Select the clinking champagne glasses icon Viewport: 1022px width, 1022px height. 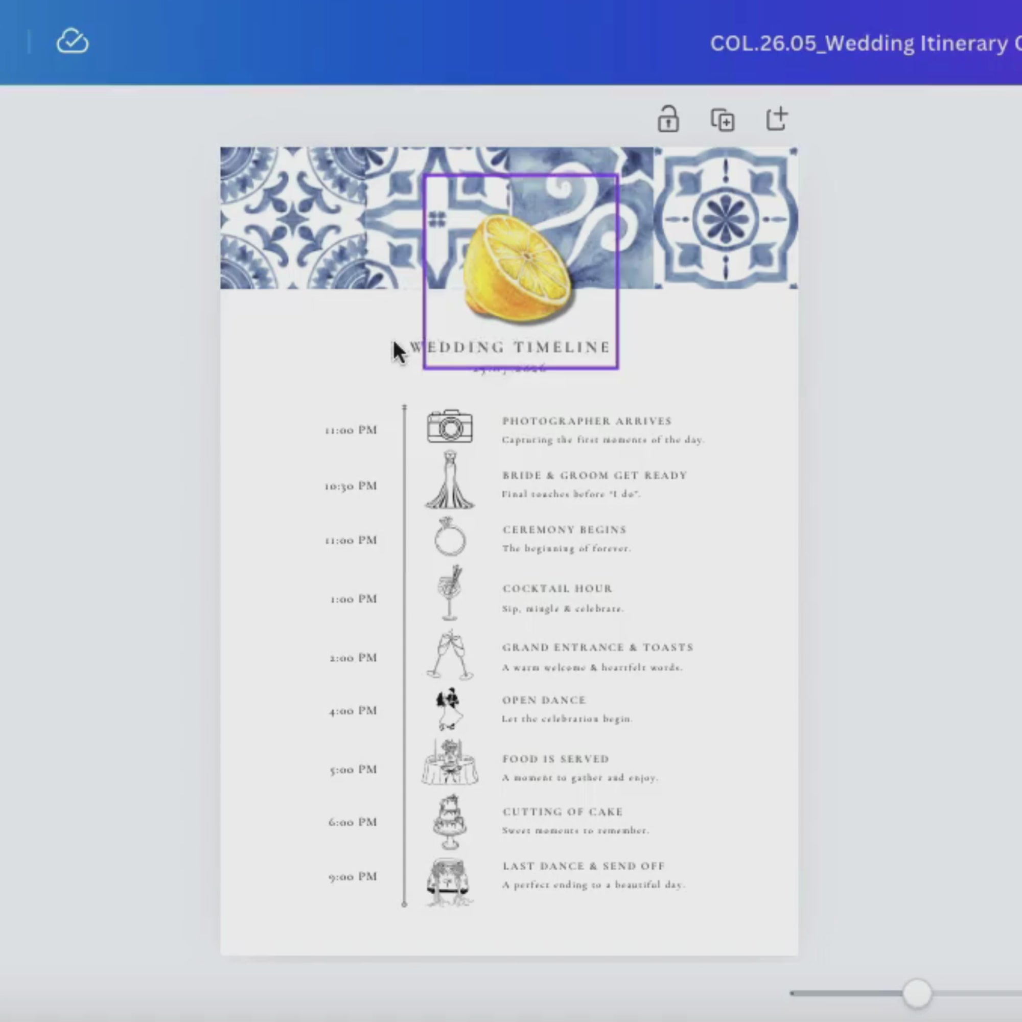450,655
